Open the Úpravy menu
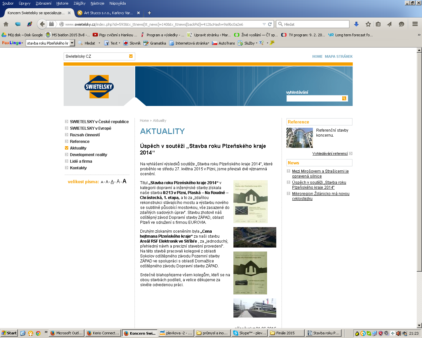The image size is (422, 338). coord(24,3)
